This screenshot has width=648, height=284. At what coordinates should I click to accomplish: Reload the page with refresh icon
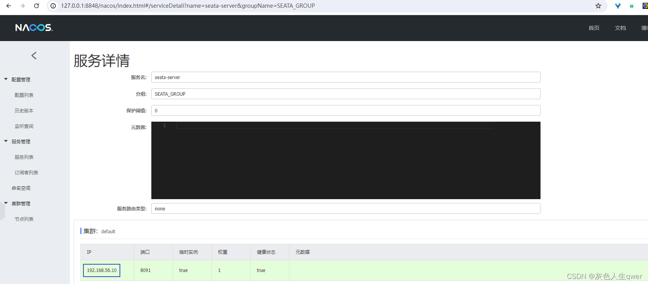[36, 6]
